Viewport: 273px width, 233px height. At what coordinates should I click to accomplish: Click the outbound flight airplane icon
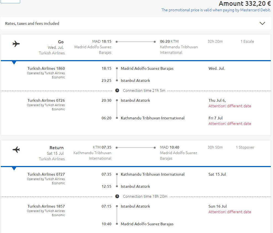pyautogui.click(x=16, y=44)
